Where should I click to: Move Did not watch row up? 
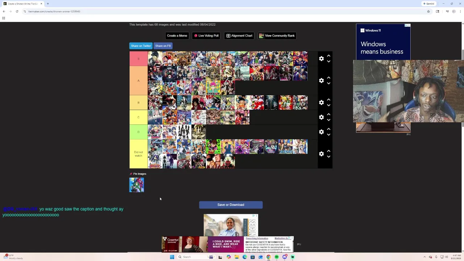tap(328, 151)
